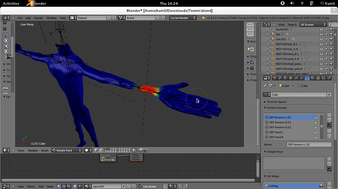Click Cube object in properties breadcrumb
Viewport: 338px width, 189px height.
284,85
